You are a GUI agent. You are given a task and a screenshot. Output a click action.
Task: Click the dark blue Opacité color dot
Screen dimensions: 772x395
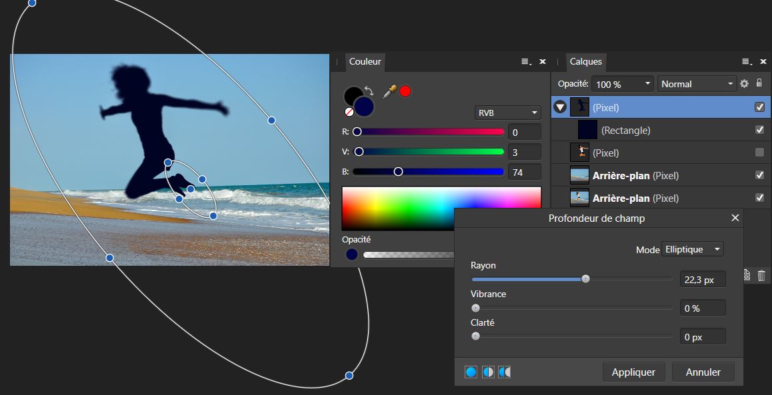[351, 254]
